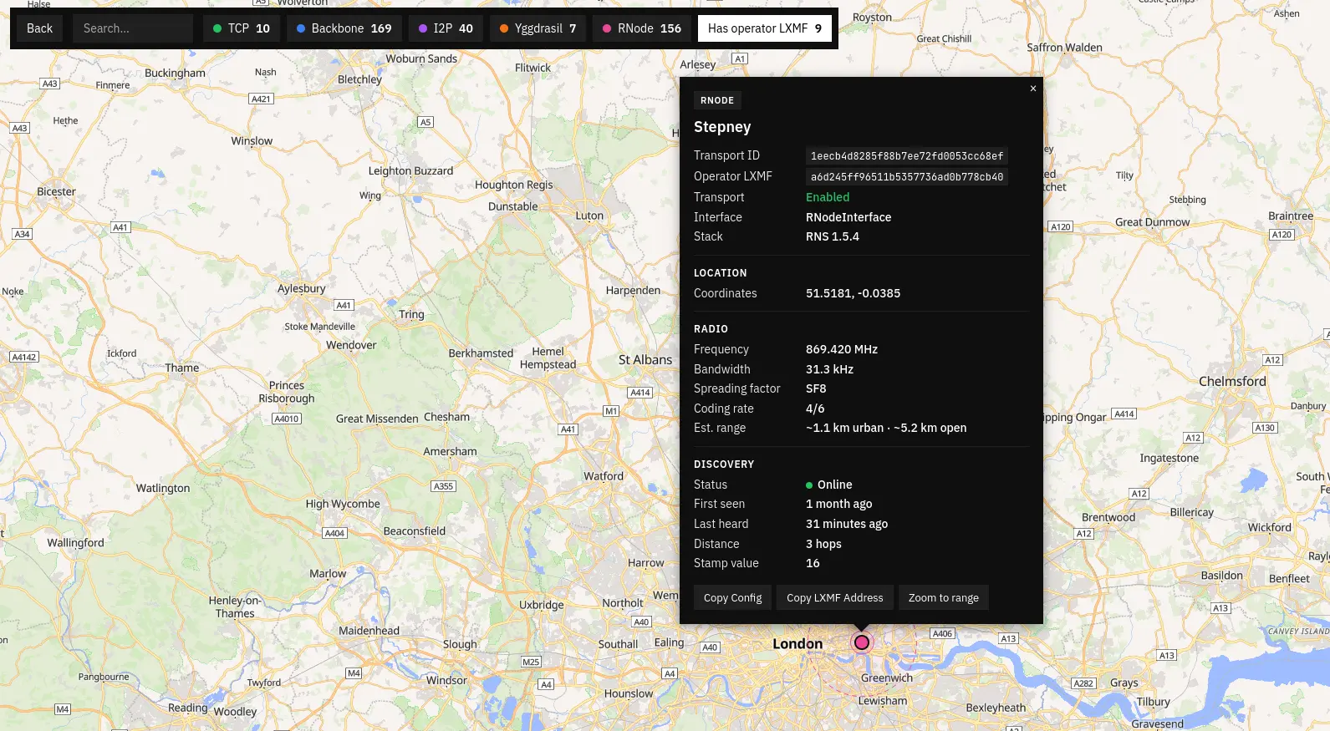Click the Operator LXMF hash value
Screen dimensions: 1330x731
click(x=906, y=177)
